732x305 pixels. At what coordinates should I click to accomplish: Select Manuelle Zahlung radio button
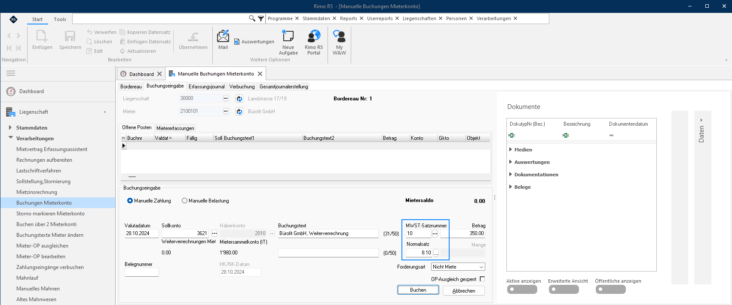pos(130,201)
